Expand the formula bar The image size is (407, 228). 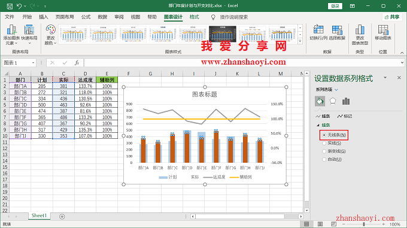(x=402, y=62)
